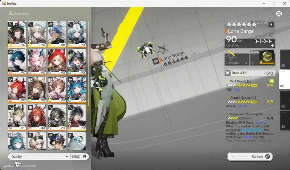Image resolution: width=290 pixels, height=170 pixels.
Task: Select the level 80 teal-haired operator
Action: click(77, 89)
